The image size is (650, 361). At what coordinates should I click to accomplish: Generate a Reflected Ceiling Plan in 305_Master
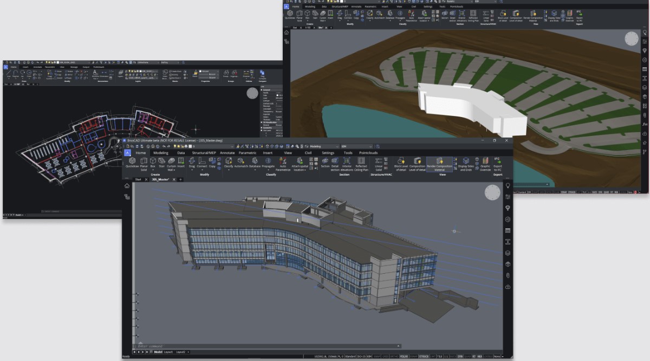[x=361, y=164]
